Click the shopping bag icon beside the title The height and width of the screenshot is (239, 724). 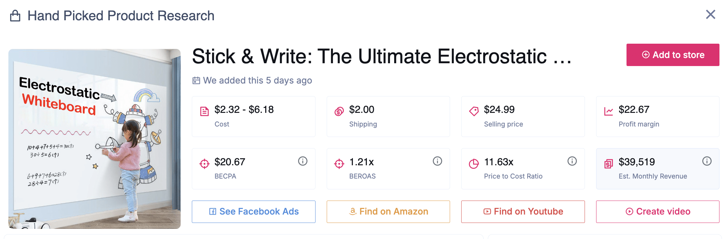click(15, 16)
